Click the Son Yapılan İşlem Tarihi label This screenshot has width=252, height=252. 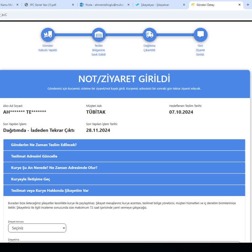click(x=102, y=124)
